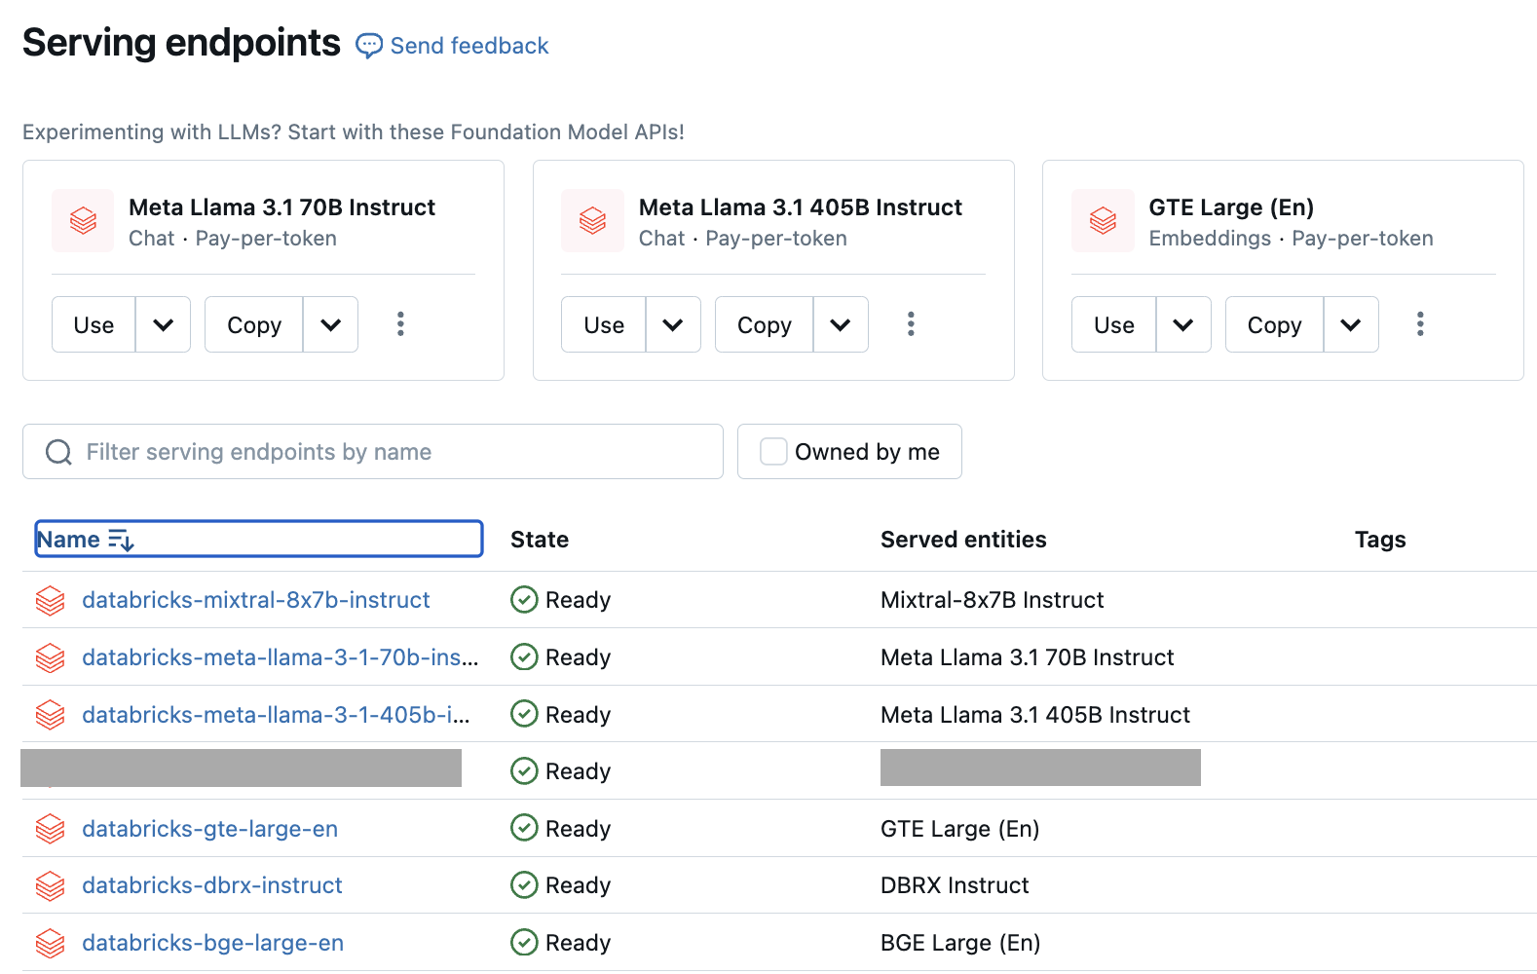Expand the Use dropdown on the GTE Large card
Image resolution: width=1537 pixels, height=974 pixels.
[1183, 324]
